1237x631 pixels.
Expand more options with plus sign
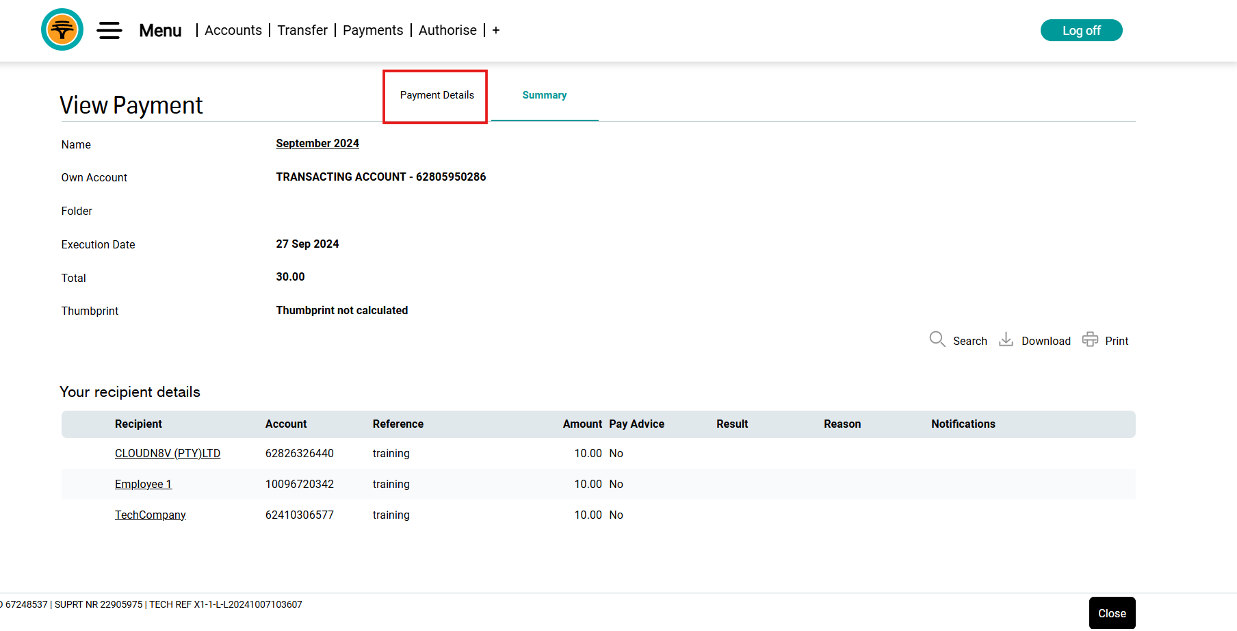tap(496, 30)
